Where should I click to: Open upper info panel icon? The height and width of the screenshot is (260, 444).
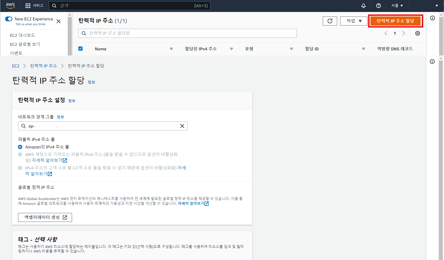[433, 18]
